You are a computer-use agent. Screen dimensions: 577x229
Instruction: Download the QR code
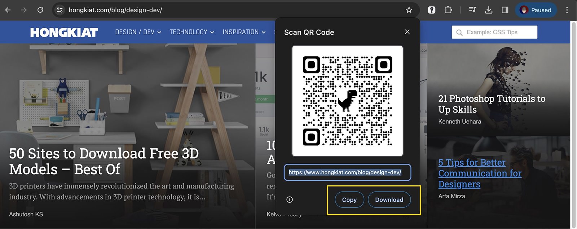(x=389, y=200)
